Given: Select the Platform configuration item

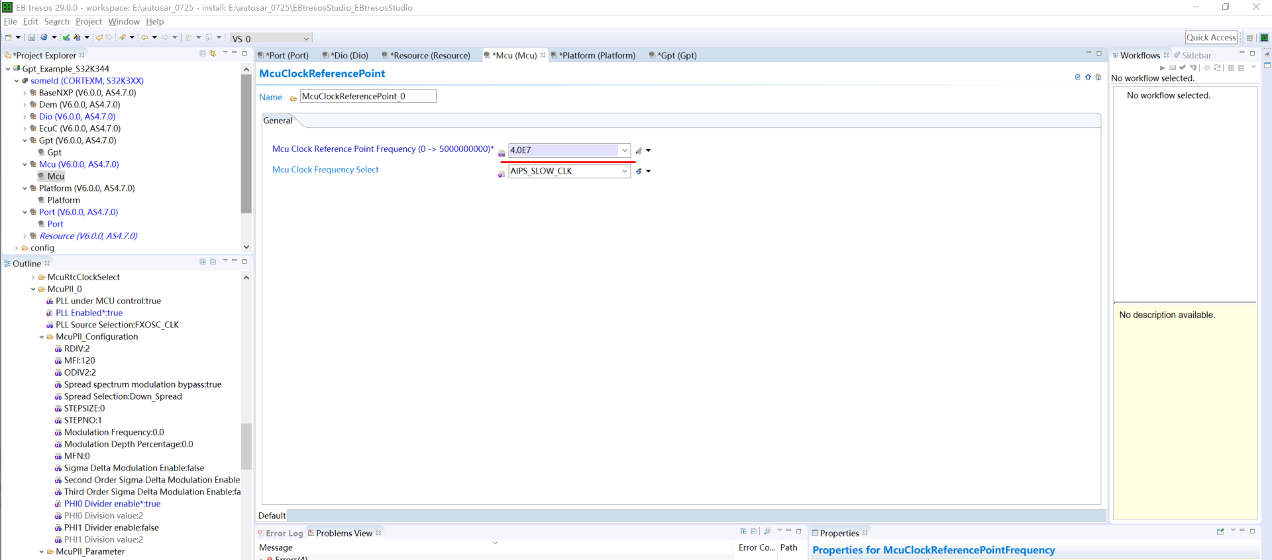Looking at the screenshot, I should click(63, 200).
